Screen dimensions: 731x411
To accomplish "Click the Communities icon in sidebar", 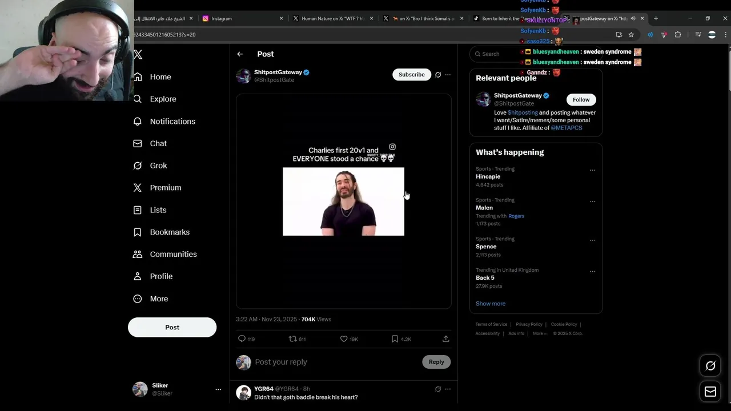I will click(137, 254).
